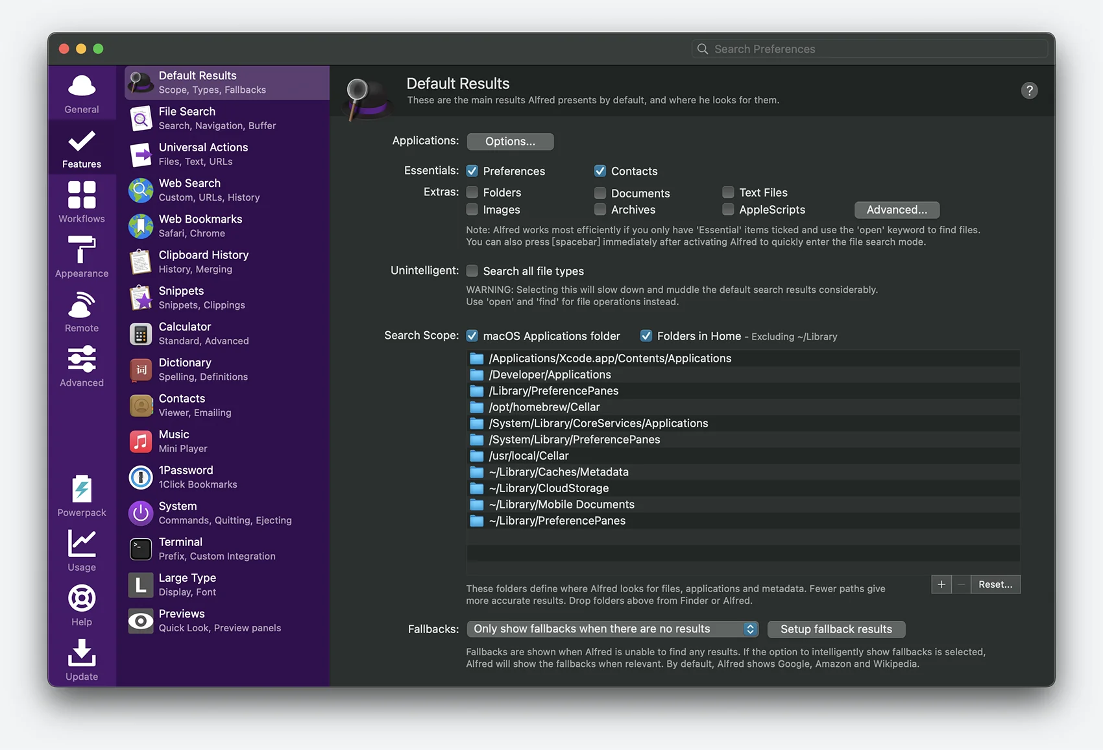Open the Usage graph icon
Image resolution: width=1103 pixels, height=750 pixels.
(x=82, y=544)
